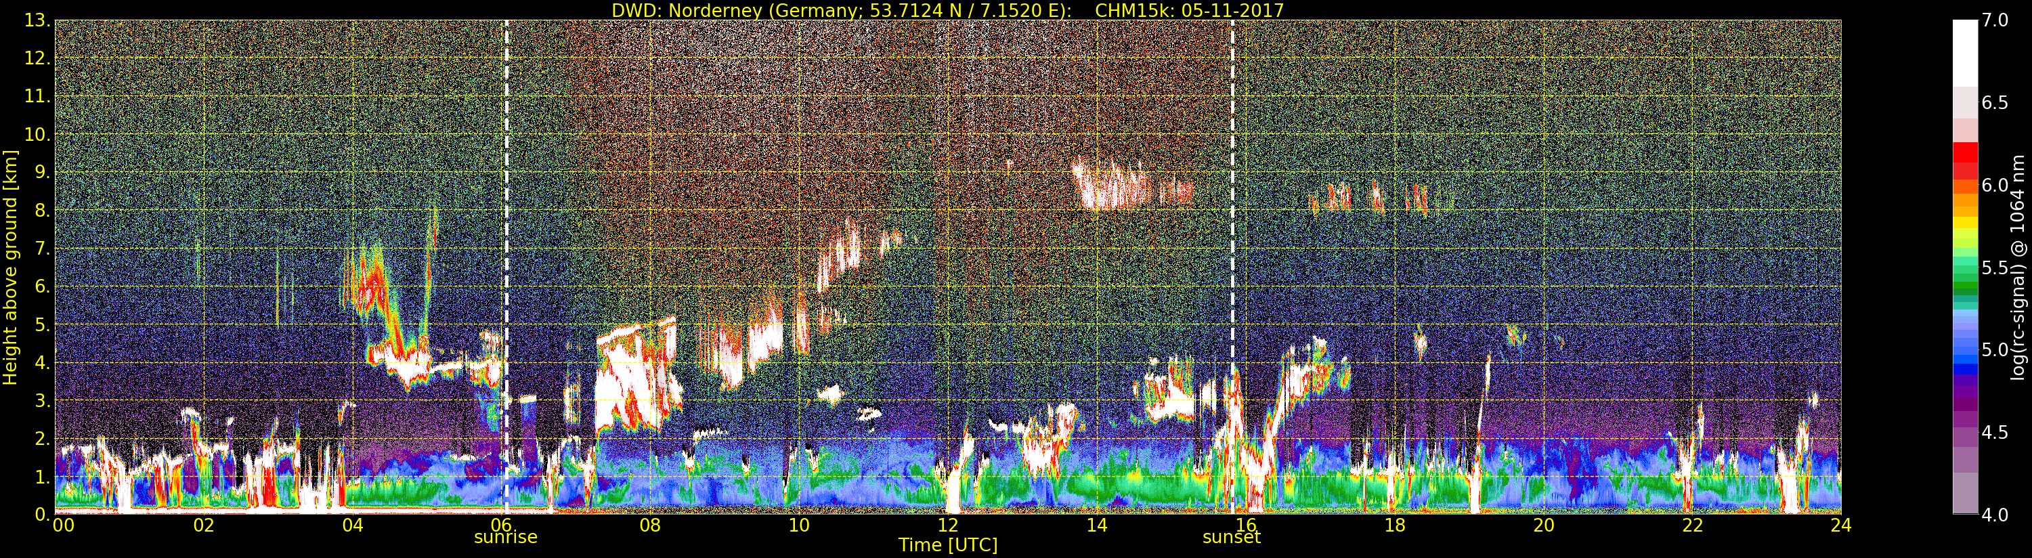2032x558 pixels.
Task: Pick the white segment at the colorbar top
Action: point(1965,52)
